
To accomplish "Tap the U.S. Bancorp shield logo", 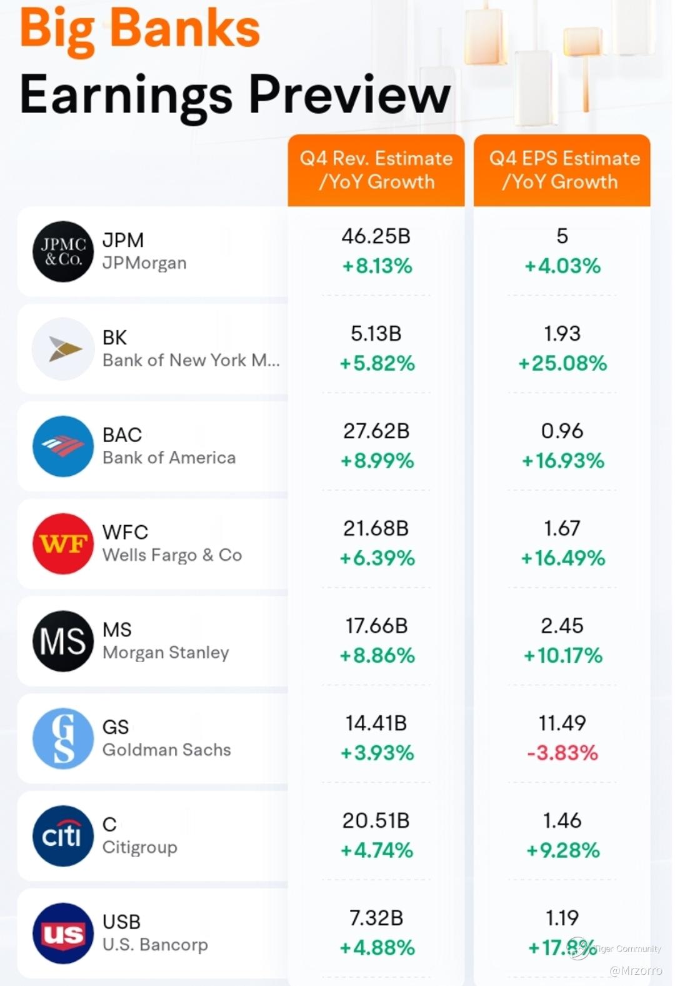I will click(63, 933).
